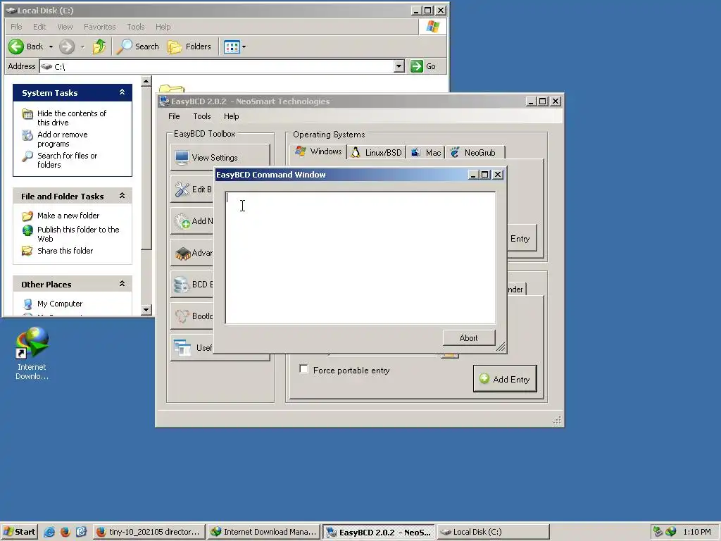Click the green Back arrow in Explorer
The width and height of the screenshot is (721, 541).
(x=16, y=46)
